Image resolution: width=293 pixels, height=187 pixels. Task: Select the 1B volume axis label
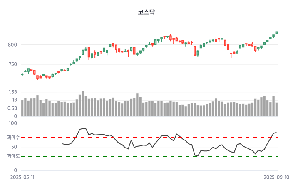pos(14,100)
